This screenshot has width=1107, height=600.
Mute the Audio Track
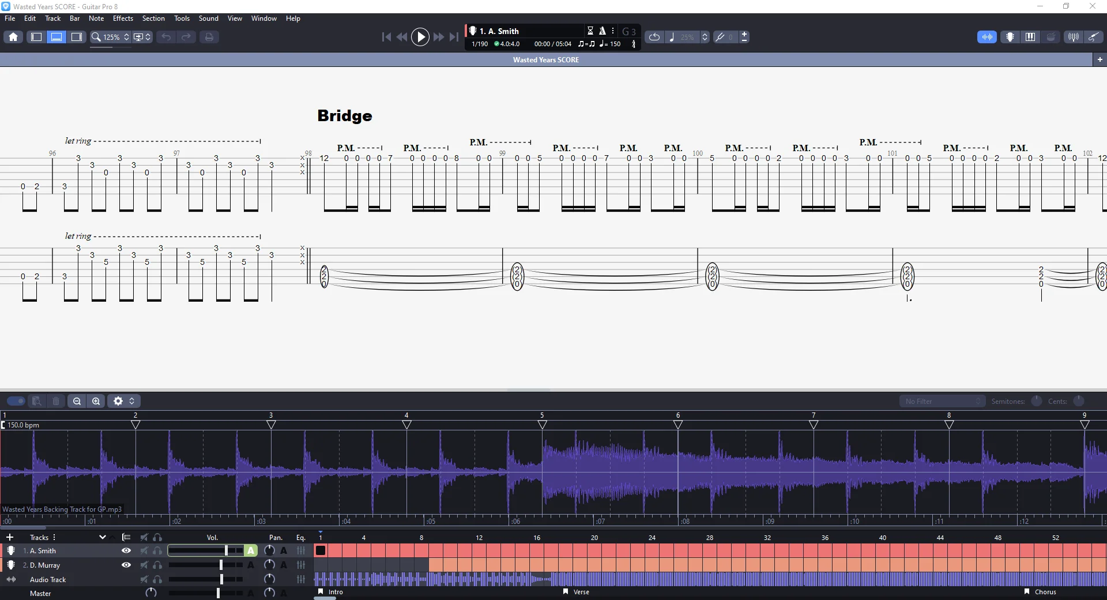point(144,579)
